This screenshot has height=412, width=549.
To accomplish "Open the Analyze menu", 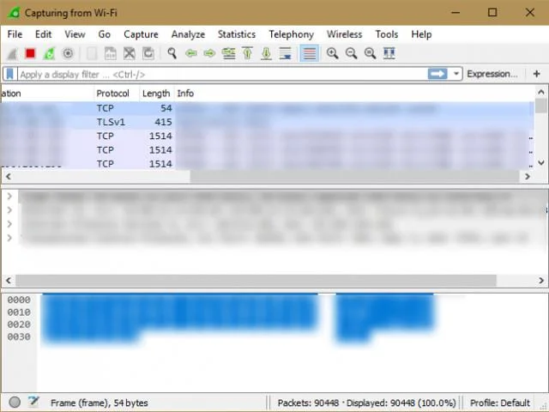I will click(188, 34).
